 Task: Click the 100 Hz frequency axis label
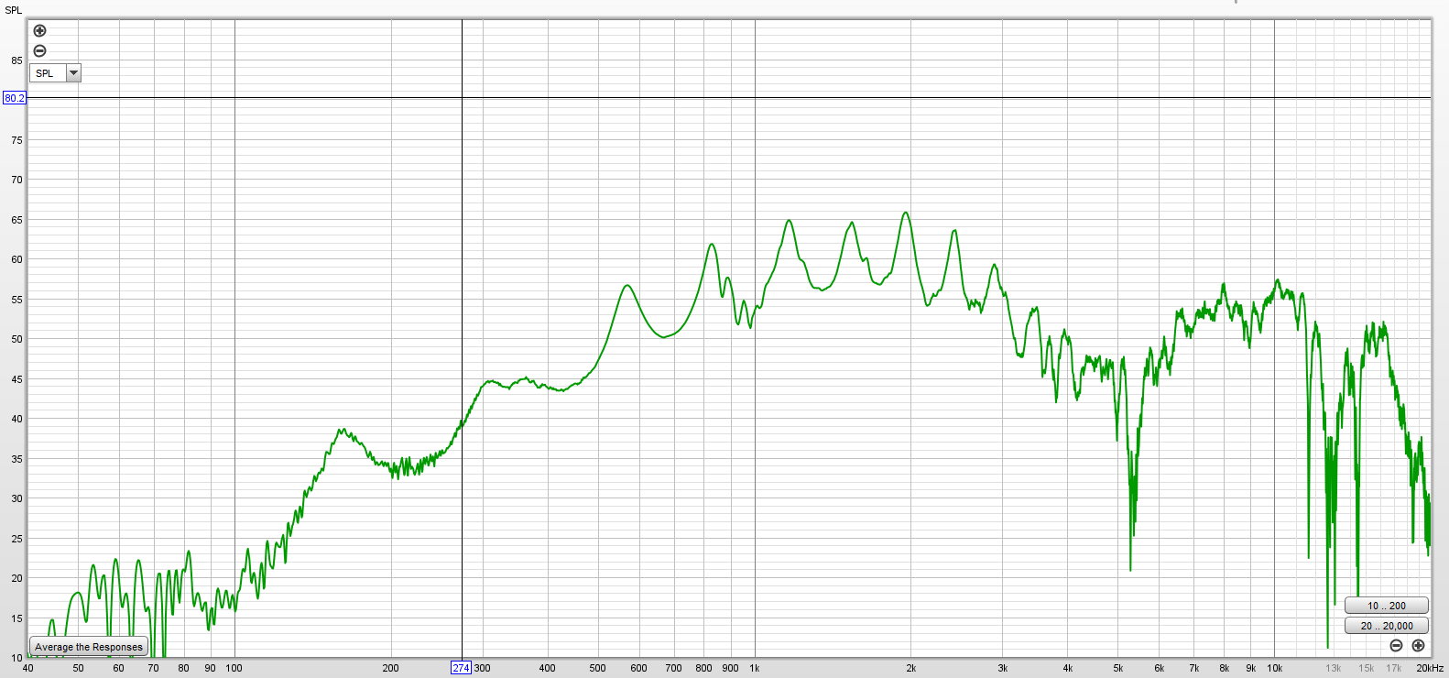point(234,668)
